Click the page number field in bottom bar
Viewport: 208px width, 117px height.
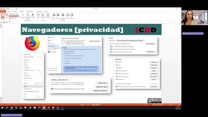coord(88,105)
